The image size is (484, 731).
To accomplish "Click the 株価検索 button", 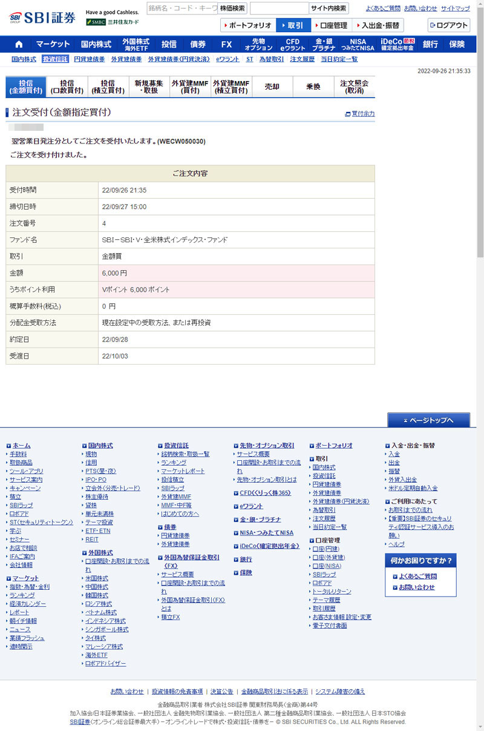I will [x=232, y=8].
